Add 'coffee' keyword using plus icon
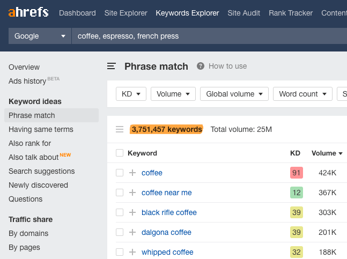Viewport: 347px width, 259px height. [132, 173]
